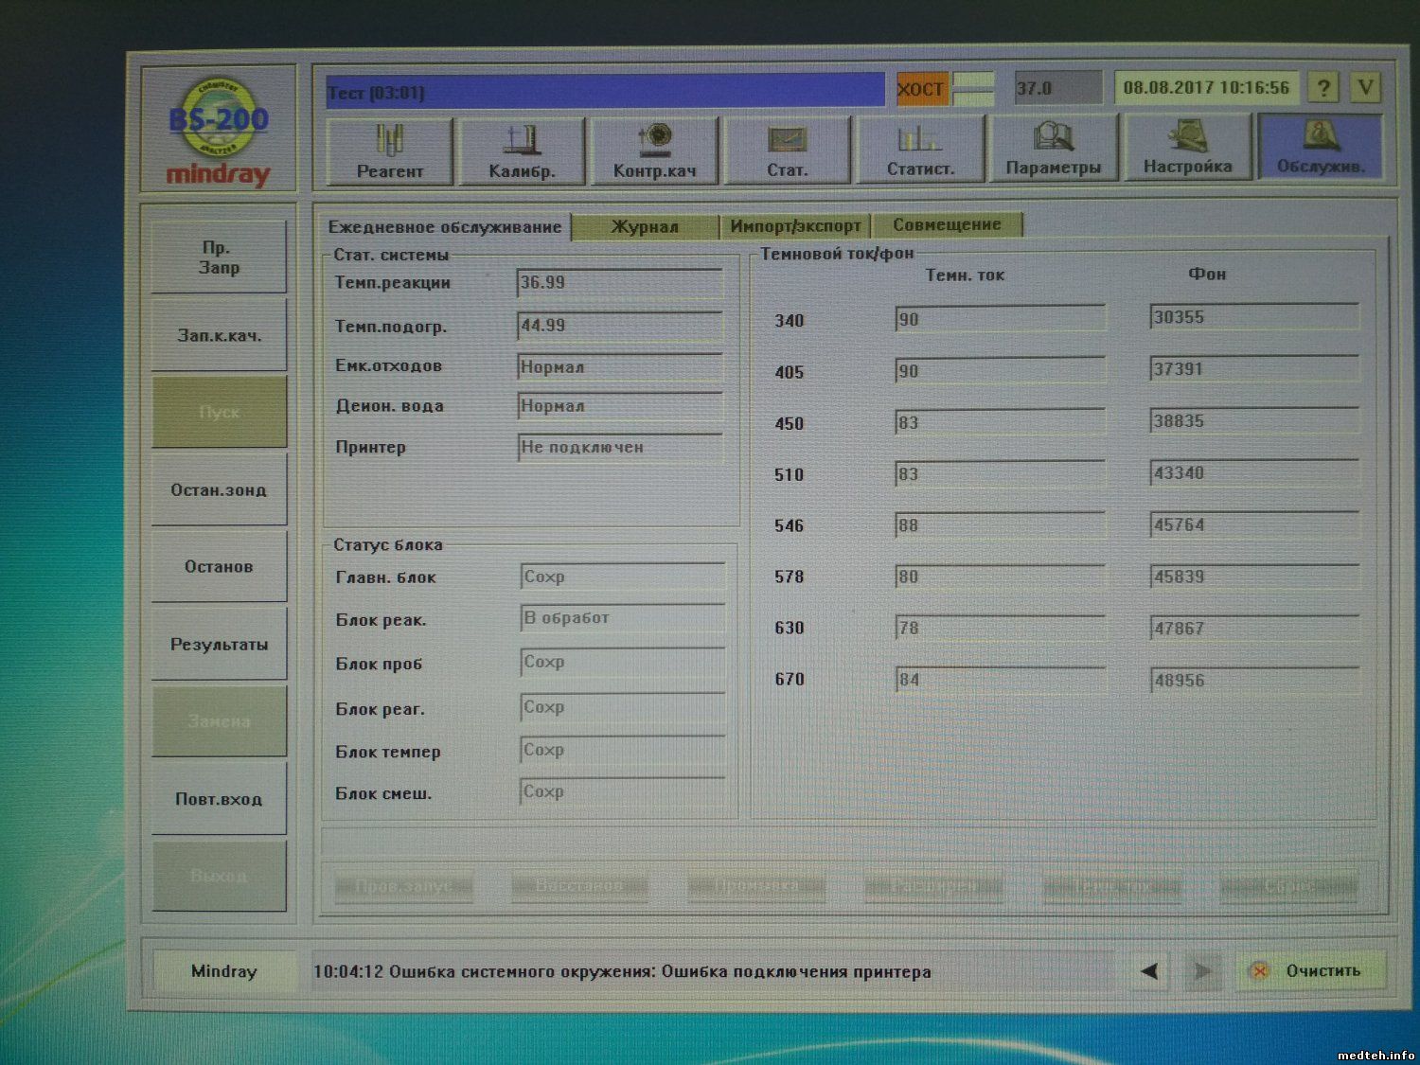Switch to the Журнал tab
The height and width of the screenshot is (1065, 1420).
click(645, 226)
